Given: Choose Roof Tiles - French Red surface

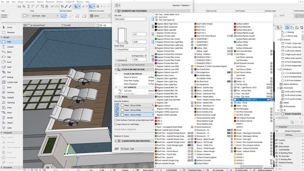Looking at the screenshot, I should point(166,154).
